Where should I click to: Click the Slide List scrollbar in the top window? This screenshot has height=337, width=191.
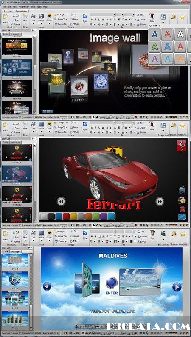(35, 75)
